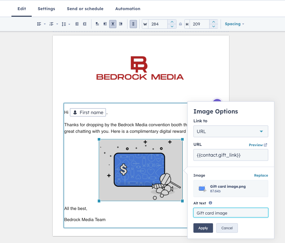The image size is (285, 243).
Task: Increase indent with the indent icon
Action: pyautogui.click(x=85, y=24)
